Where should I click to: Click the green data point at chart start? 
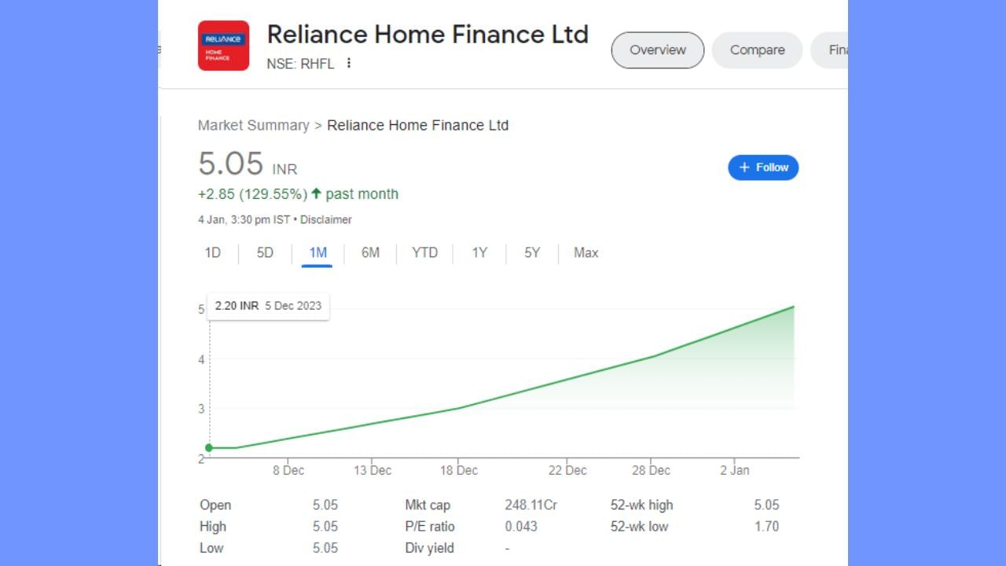209,448
